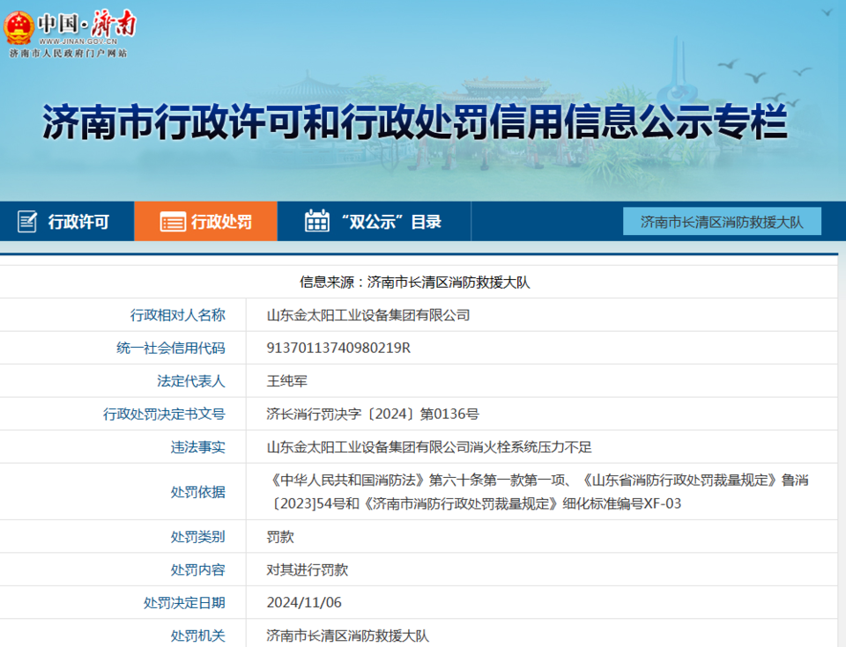This screenshot has width=846, height=647.
Task: Click the China Jinan emblem logo
Action: (19, 27)
